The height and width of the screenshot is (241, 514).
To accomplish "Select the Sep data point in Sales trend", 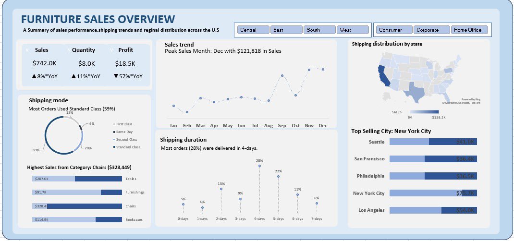I will [x=282, y=76].
